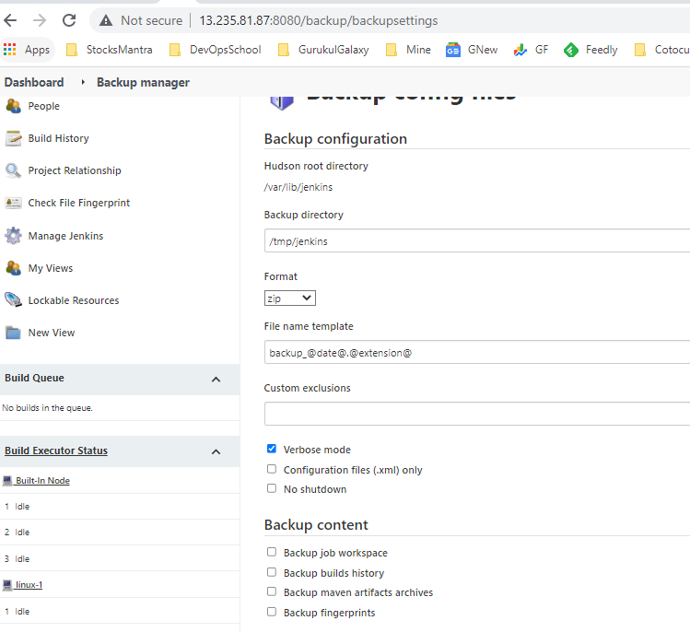Enable Backup job workspace checkbox

272,553
